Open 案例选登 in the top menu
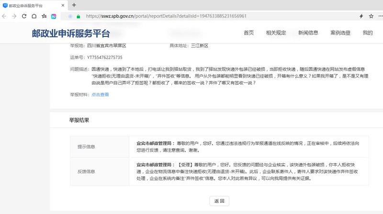The image size is (383, 214). click(x=340, y=33)
